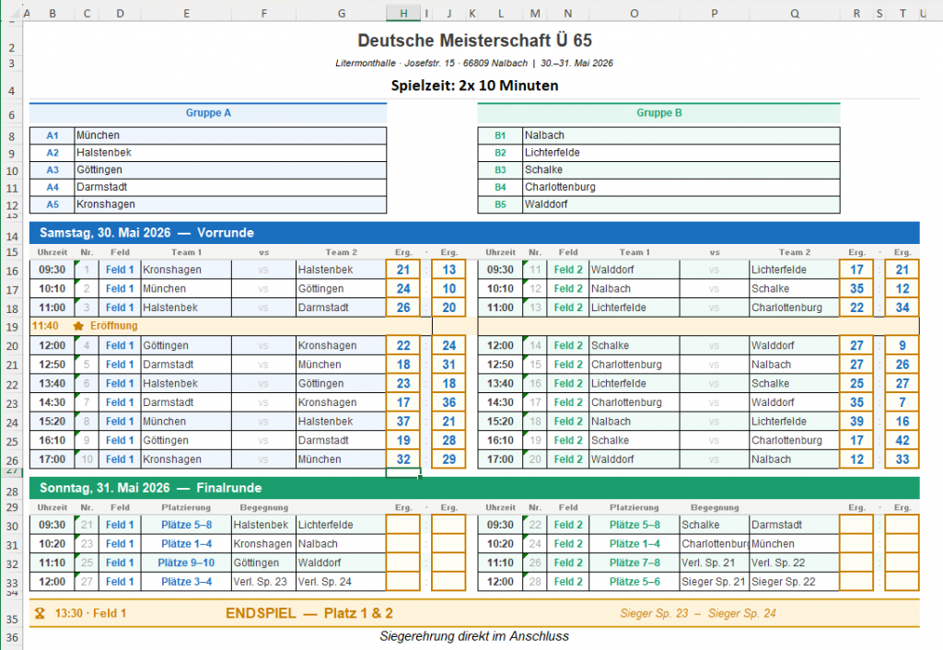The width and height of the screenshot is (943, 650).
Task: Click the Sieger Sp. 23 – Sieger Sp. 24 text
Action: tap(698, 613)
